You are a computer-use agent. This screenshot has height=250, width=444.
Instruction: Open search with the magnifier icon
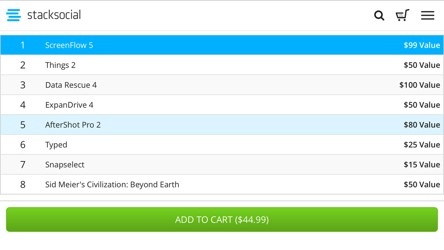coord(379,15)
